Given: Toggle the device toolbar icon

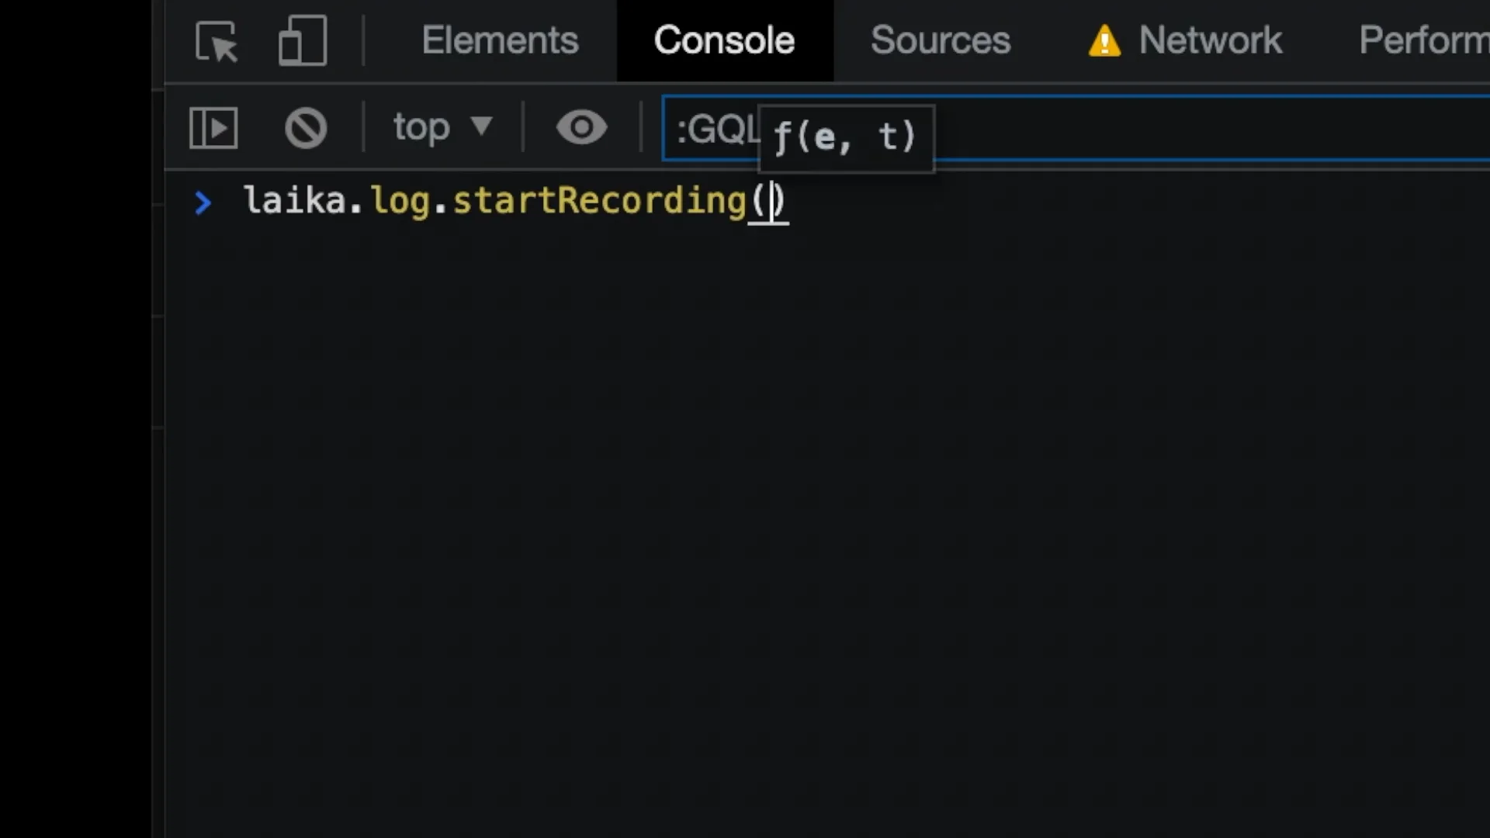Looking at the screenshot, I should click(x=302, y=41).
